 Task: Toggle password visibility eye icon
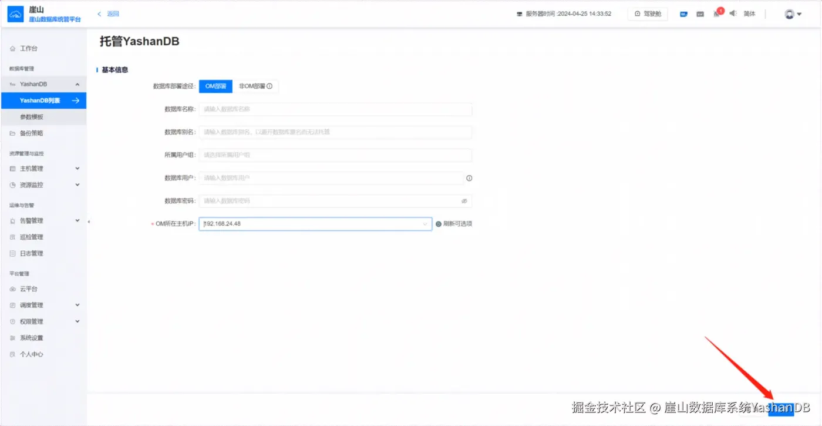point(464,201)
